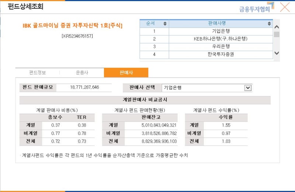
Task: Expand the 판매사 선택 dropdown arrow
Action: (x=248, y=88)
